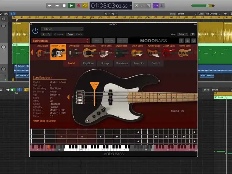
Task: Collapse the specifications with orange side arrow
Action: [x=68, y=97]
